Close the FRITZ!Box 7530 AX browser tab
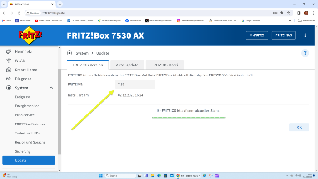The image size is (318, 179). pos(52,4)
